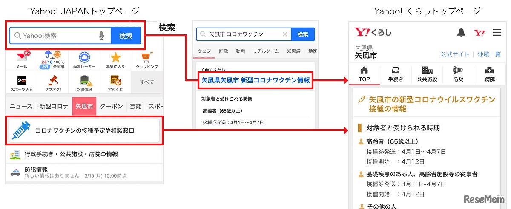Screen dimensions: 511x209
Task: Open the 路線情報 train icon
Action: [x=84, y=82]
